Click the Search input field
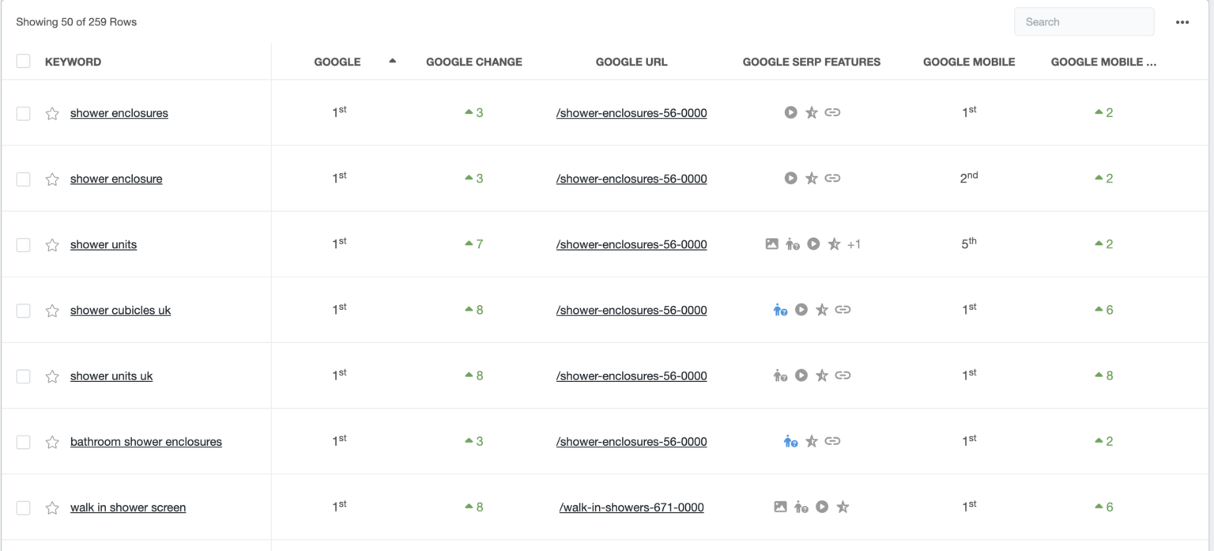The image size is (1214, 551). coord(1084,22)
